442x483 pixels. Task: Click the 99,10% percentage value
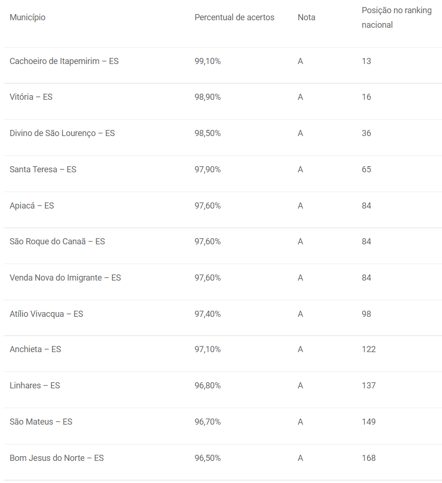click(x=208, y=61)
